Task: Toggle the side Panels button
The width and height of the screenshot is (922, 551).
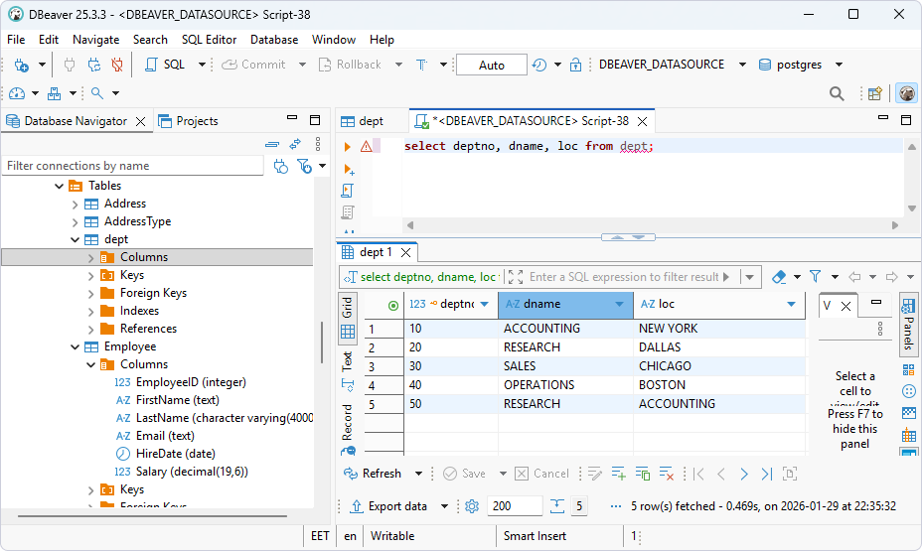Action: [908, 325]
